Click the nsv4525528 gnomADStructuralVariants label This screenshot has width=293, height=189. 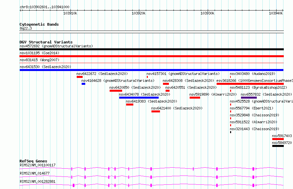tap(261, 101)
